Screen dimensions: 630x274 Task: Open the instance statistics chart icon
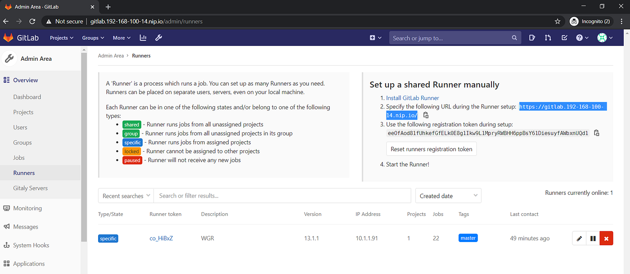143,38
